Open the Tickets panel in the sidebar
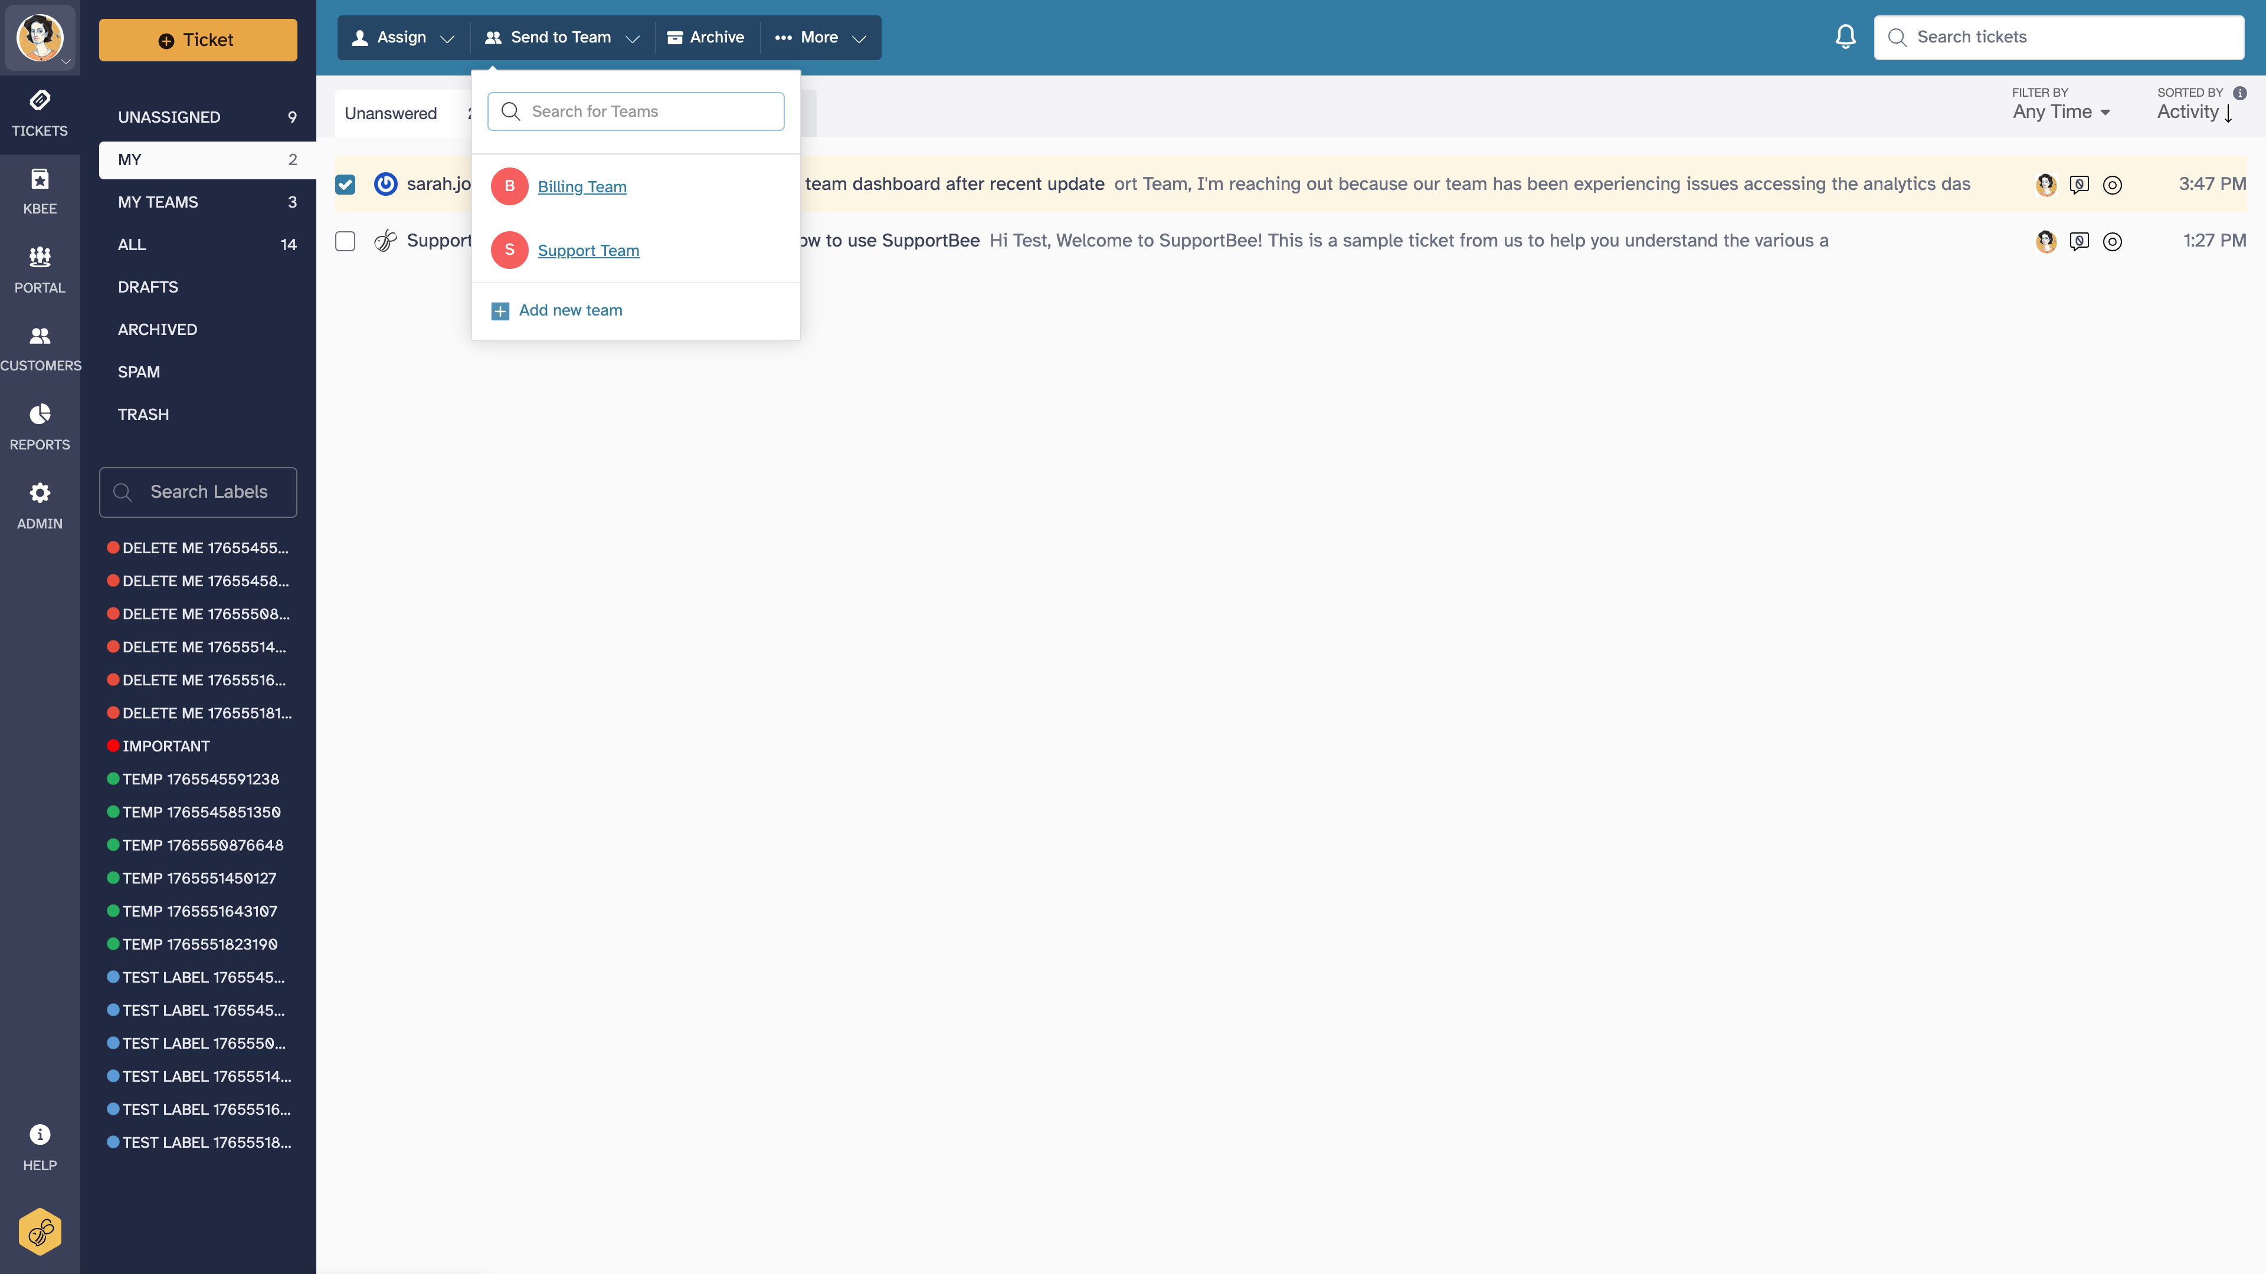2266x1274 pixels. coord(40,113)
